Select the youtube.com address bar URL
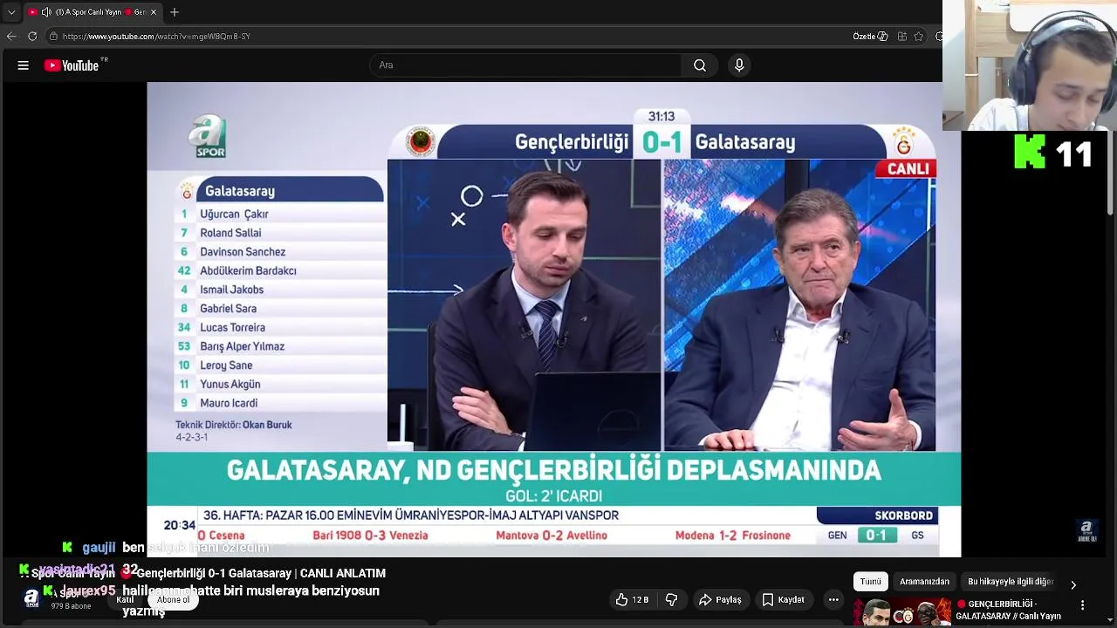 point(156,37)
